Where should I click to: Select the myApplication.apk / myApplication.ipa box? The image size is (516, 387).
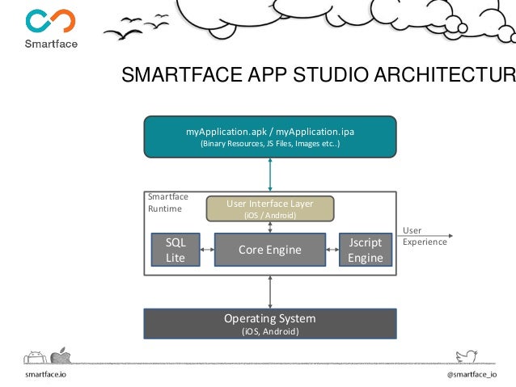pos(270,137)
